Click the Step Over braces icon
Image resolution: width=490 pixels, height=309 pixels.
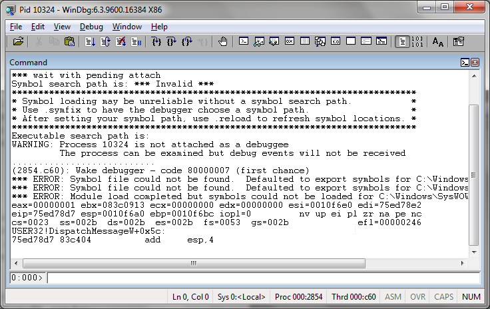click(172, 41)
